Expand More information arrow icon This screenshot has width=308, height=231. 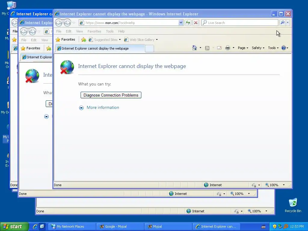[81, 108]
